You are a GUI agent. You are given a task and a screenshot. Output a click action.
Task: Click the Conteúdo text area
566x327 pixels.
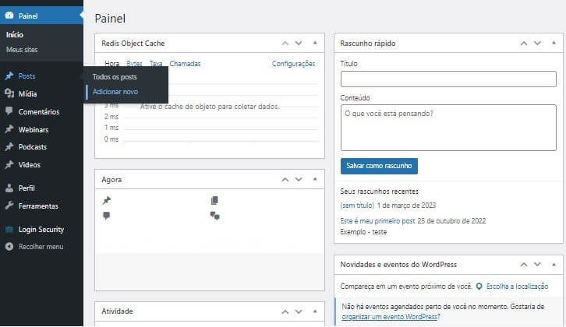448,128
